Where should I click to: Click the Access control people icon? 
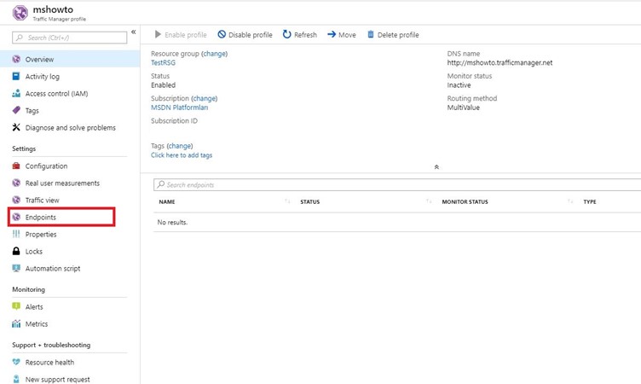point(16,94)
